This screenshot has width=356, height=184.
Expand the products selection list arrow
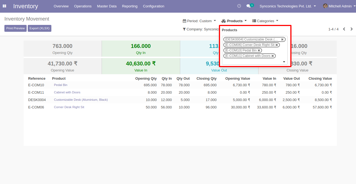284,62
